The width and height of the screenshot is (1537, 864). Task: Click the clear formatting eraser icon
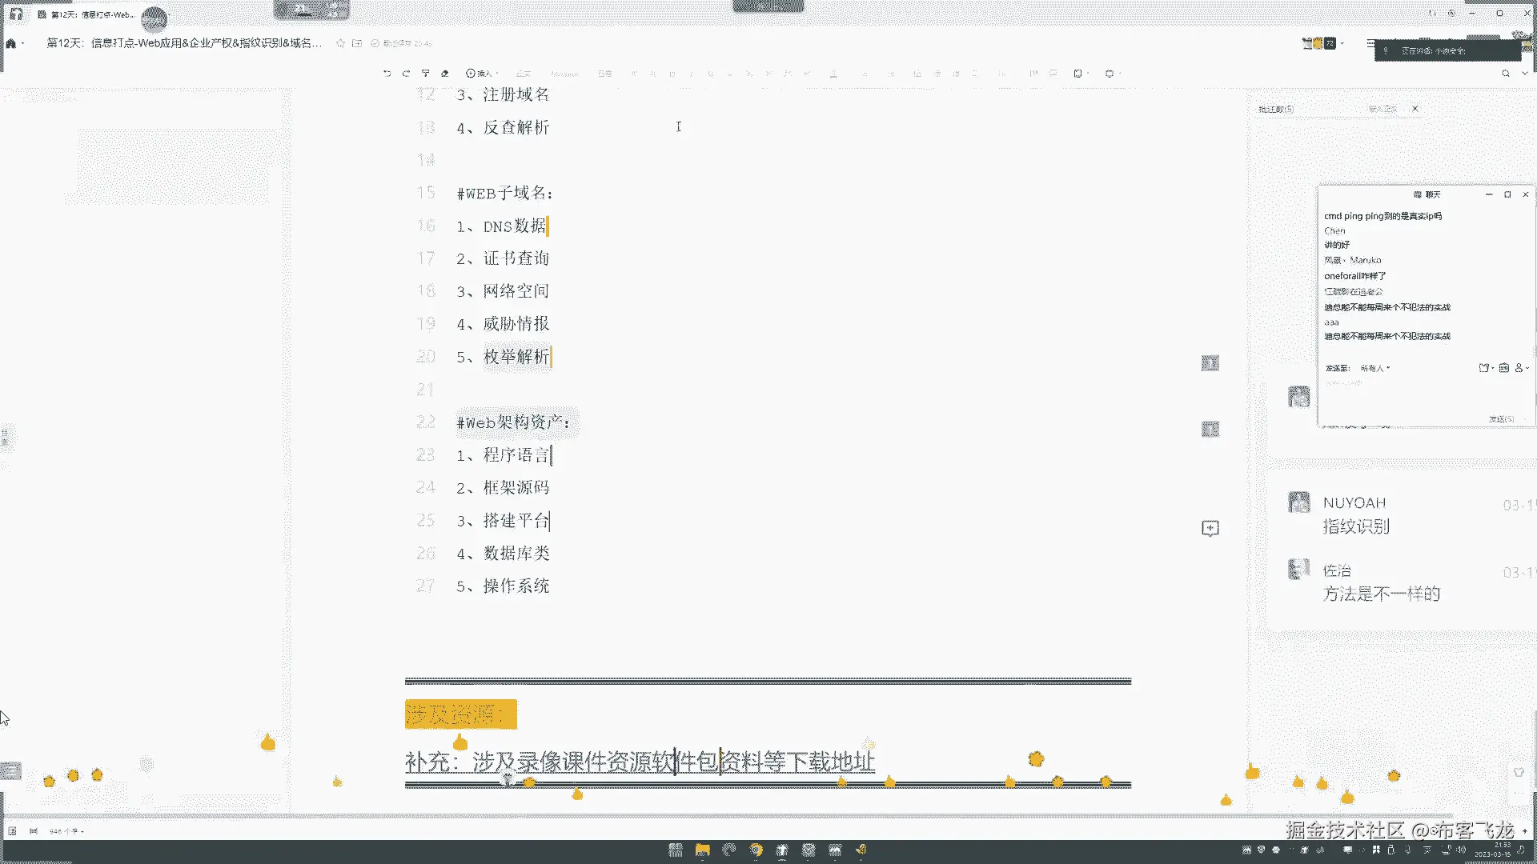[445, 74]
